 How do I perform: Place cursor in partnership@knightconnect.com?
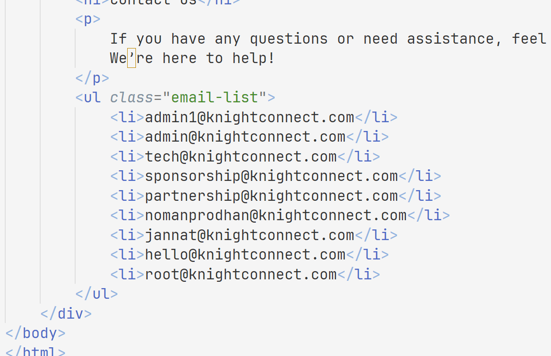click(x=271, y=196)
